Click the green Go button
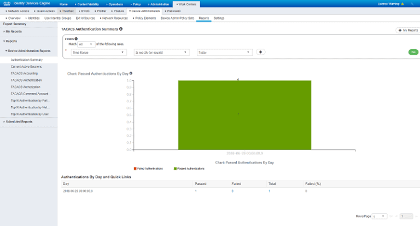Viewport: 420px width, 226px height. point(413,53)
